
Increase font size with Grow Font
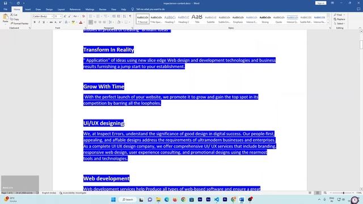pos(65,16)
